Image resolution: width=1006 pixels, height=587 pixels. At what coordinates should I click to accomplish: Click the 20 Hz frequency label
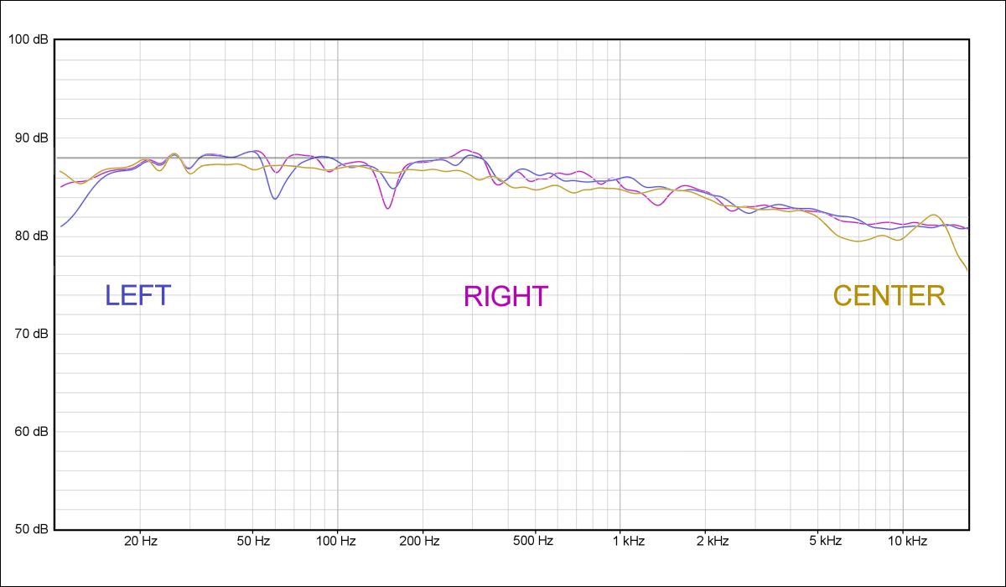point(140,541)
